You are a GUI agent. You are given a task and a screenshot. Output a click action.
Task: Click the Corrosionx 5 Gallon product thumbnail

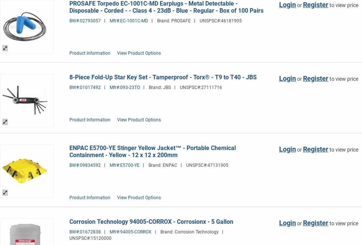(25, 234)
